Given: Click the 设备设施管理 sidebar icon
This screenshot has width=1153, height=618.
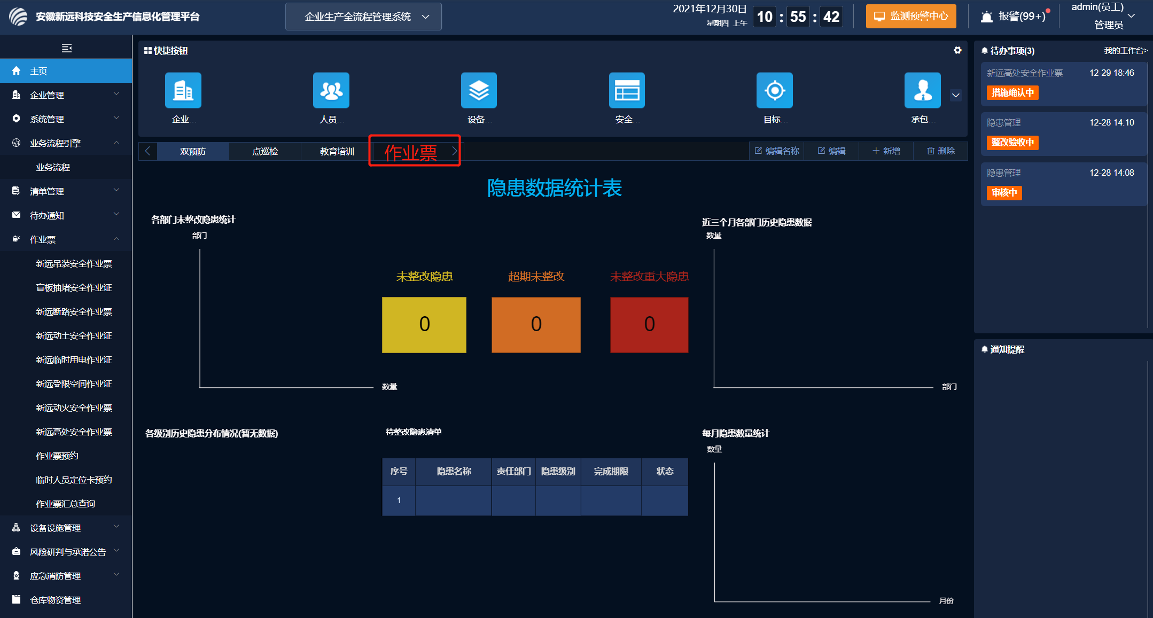Looking at the screenshot, I should coord(16,527).
